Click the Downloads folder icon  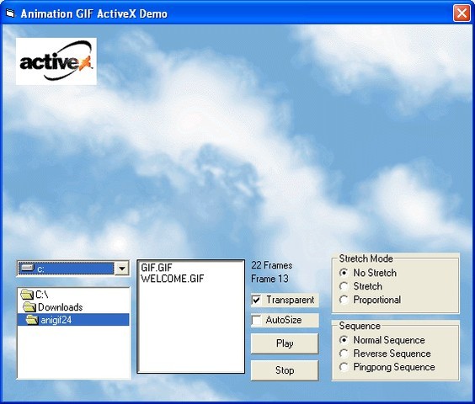pyautogui.click(x=29, y=307)
